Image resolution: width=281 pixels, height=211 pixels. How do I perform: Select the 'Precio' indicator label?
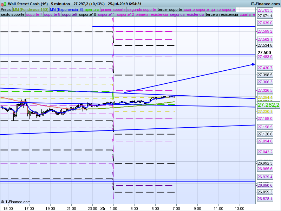pyautogui.click(x=6, y=9)
